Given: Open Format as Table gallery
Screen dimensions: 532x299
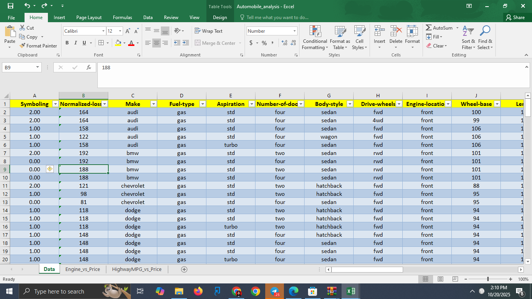Looking at the screenshot, I should (x=340, y=37).
